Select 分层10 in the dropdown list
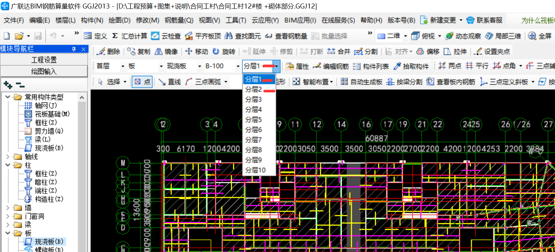 click(x=259, y=170)
